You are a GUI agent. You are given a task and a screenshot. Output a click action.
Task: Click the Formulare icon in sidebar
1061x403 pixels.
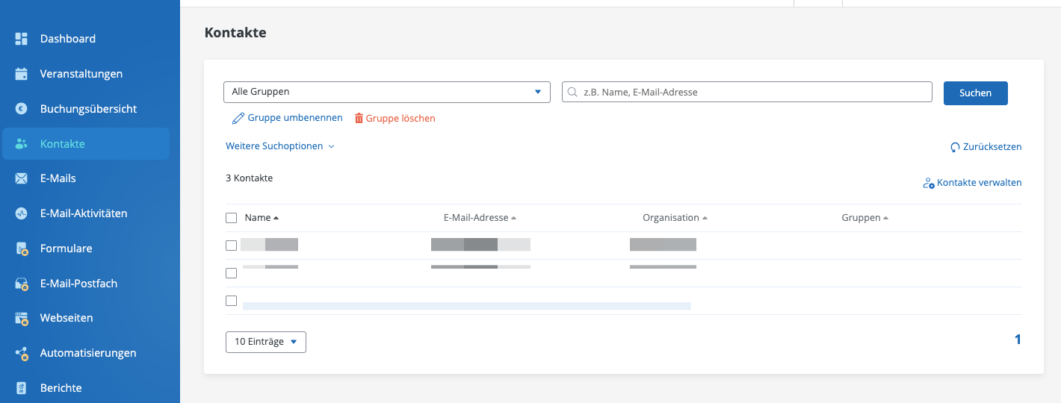[22, 249]
